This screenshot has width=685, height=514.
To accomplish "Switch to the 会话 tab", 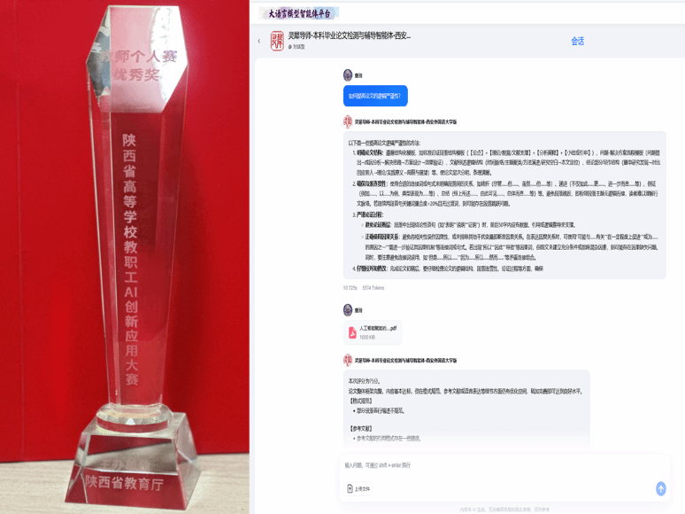I will (x=578, y=41).
